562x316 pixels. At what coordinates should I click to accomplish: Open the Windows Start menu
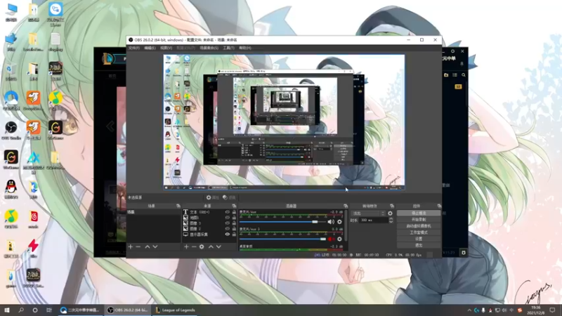(x=7, y=310)
